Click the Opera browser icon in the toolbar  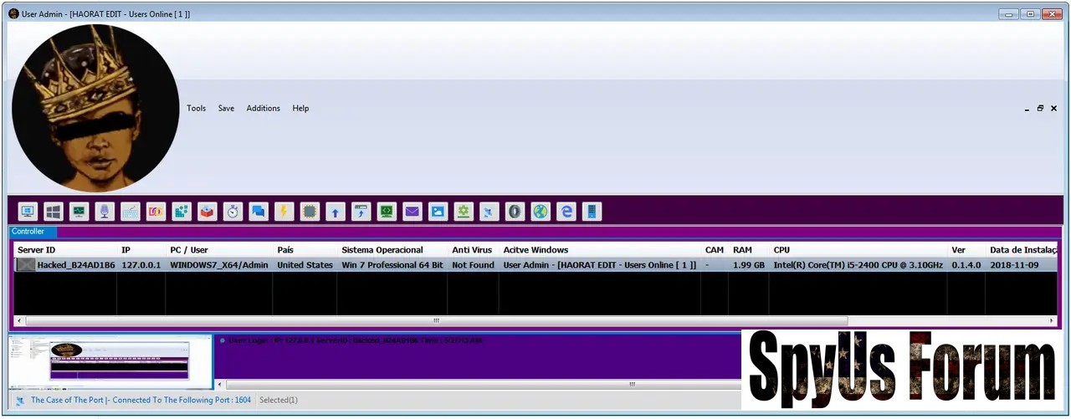pos(515,212)
